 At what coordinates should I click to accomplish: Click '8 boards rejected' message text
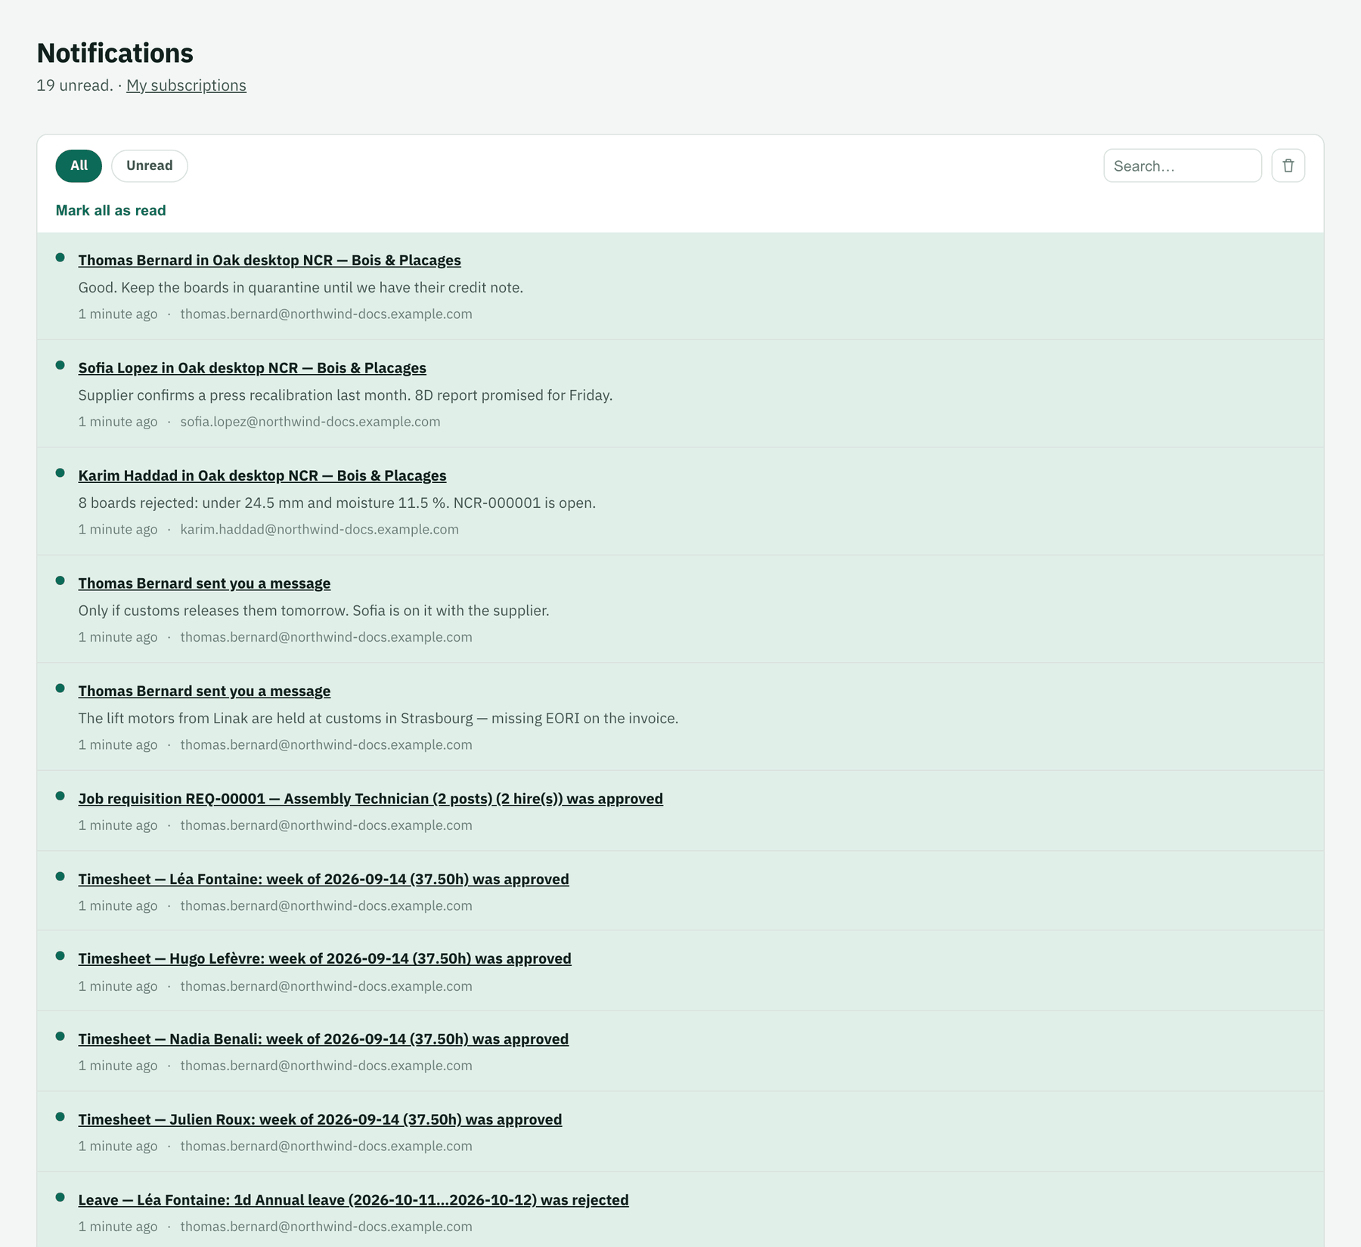[x=337, y=503]
